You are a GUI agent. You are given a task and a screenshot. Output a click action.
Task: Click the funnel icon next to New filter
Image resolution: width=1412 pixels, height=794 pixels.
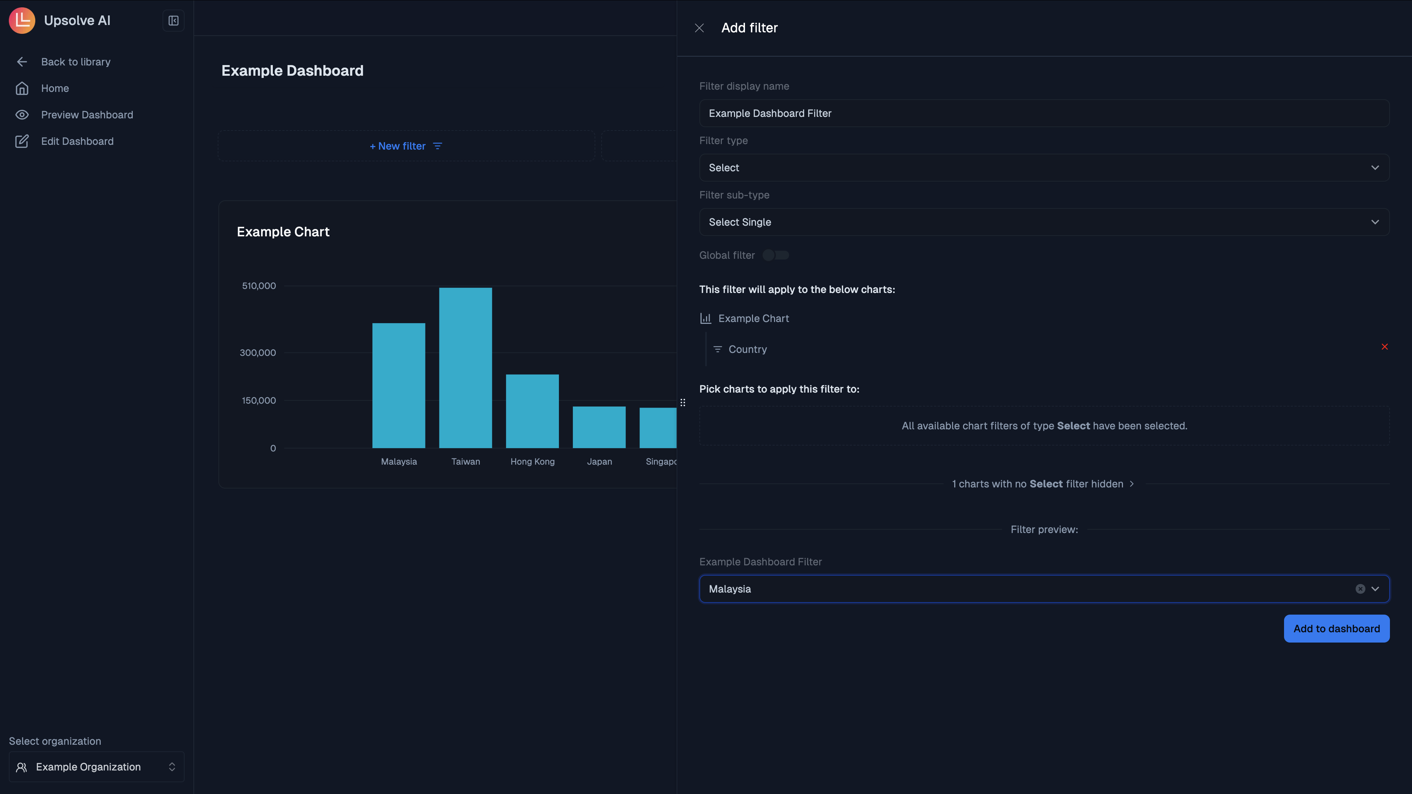pyautogui.click(x=437, y=146)
